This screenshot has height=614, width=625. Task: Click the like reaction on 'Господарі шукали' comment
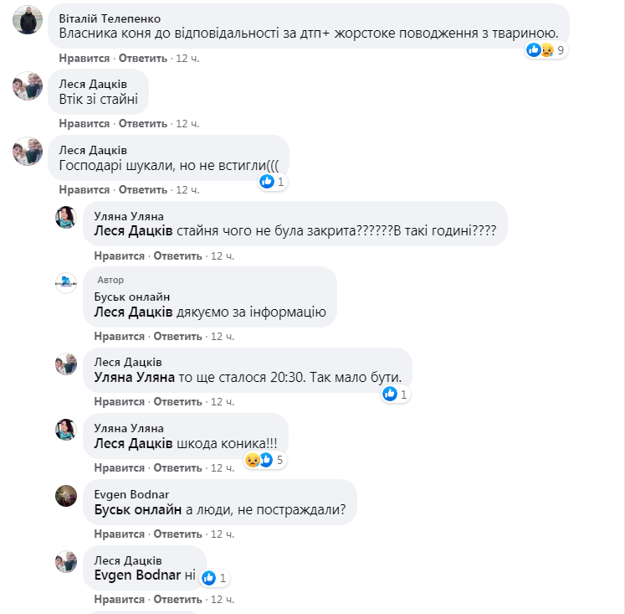tap(268, 181)
